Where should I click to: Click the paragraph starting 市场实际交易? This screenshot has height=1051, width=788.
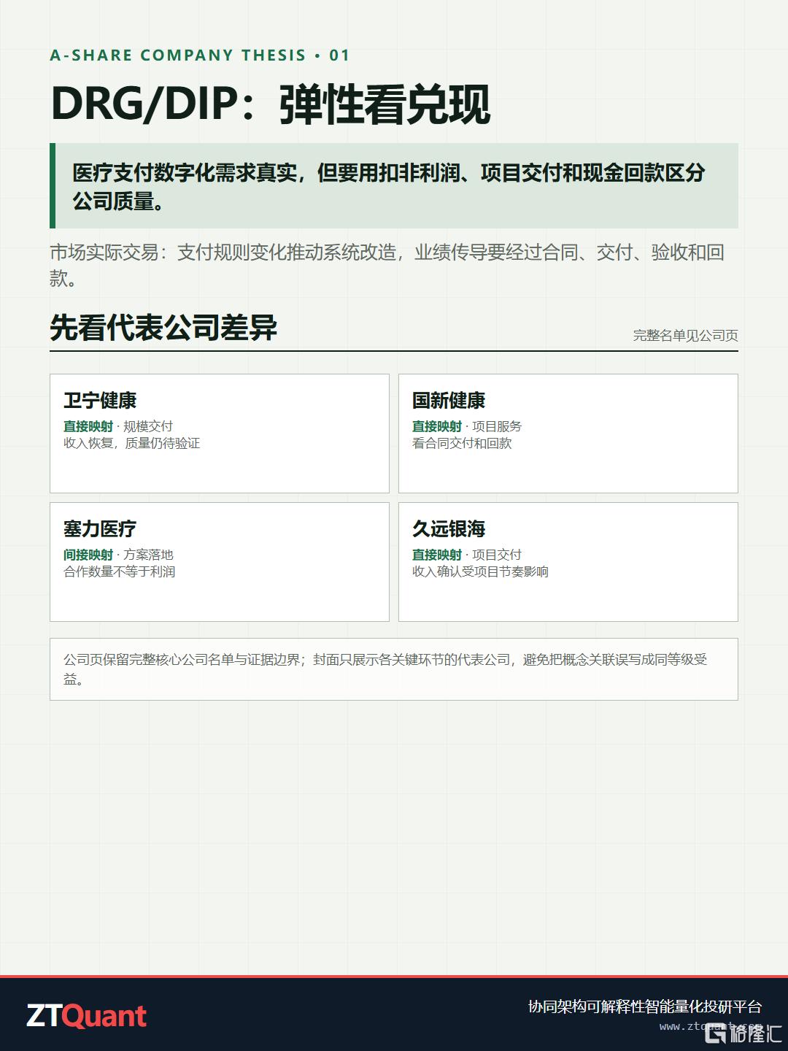387,265
